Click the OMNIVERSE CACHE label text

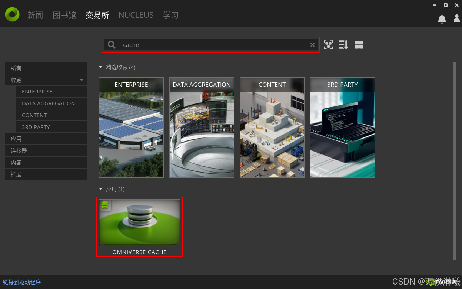pyautogui.click(x=140, y=252)
